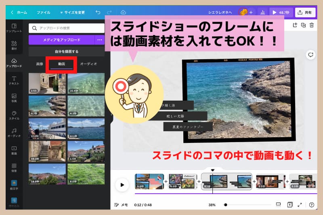Click the メディアをアップロード button
323x215 pixels.
(x=62, y=40)
